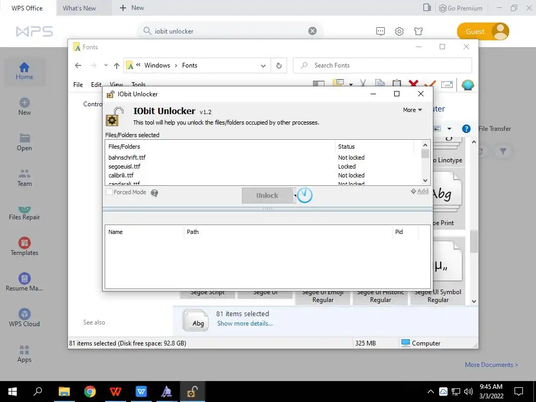This screenshot has width=536, height=402.
Task: Launch Files Repair from the sidebar
Action: pyautogui.click(x=24, y=214)
